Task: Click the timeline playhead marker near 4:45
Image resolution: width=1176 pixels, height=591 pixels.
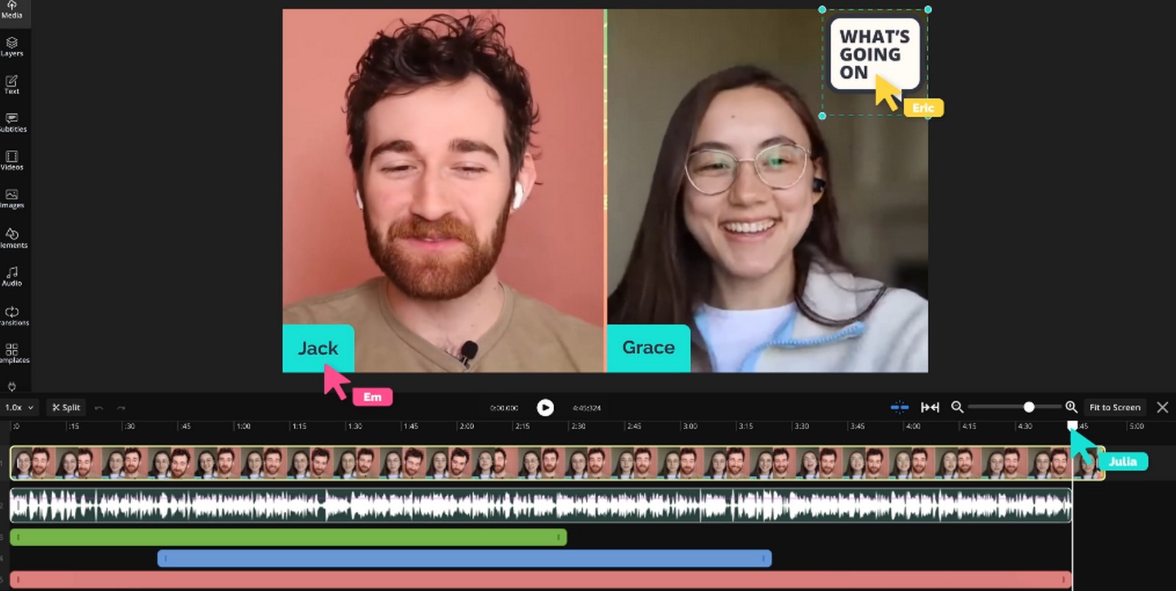Action: pos(1072,426)
